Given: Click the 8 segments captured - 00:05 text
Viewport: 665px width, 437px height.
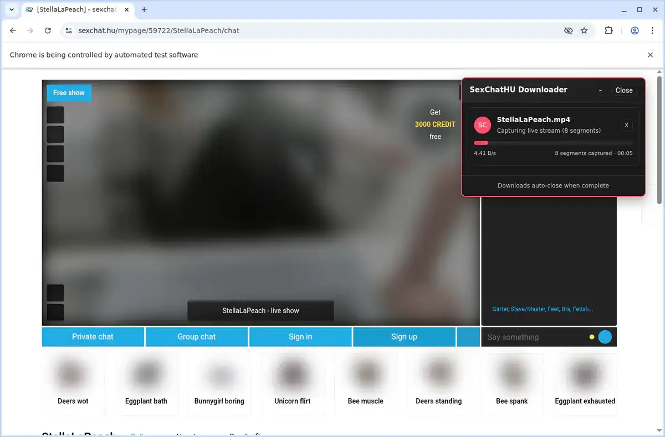Looking at the screenshot, I should click(x=594, y=153).
